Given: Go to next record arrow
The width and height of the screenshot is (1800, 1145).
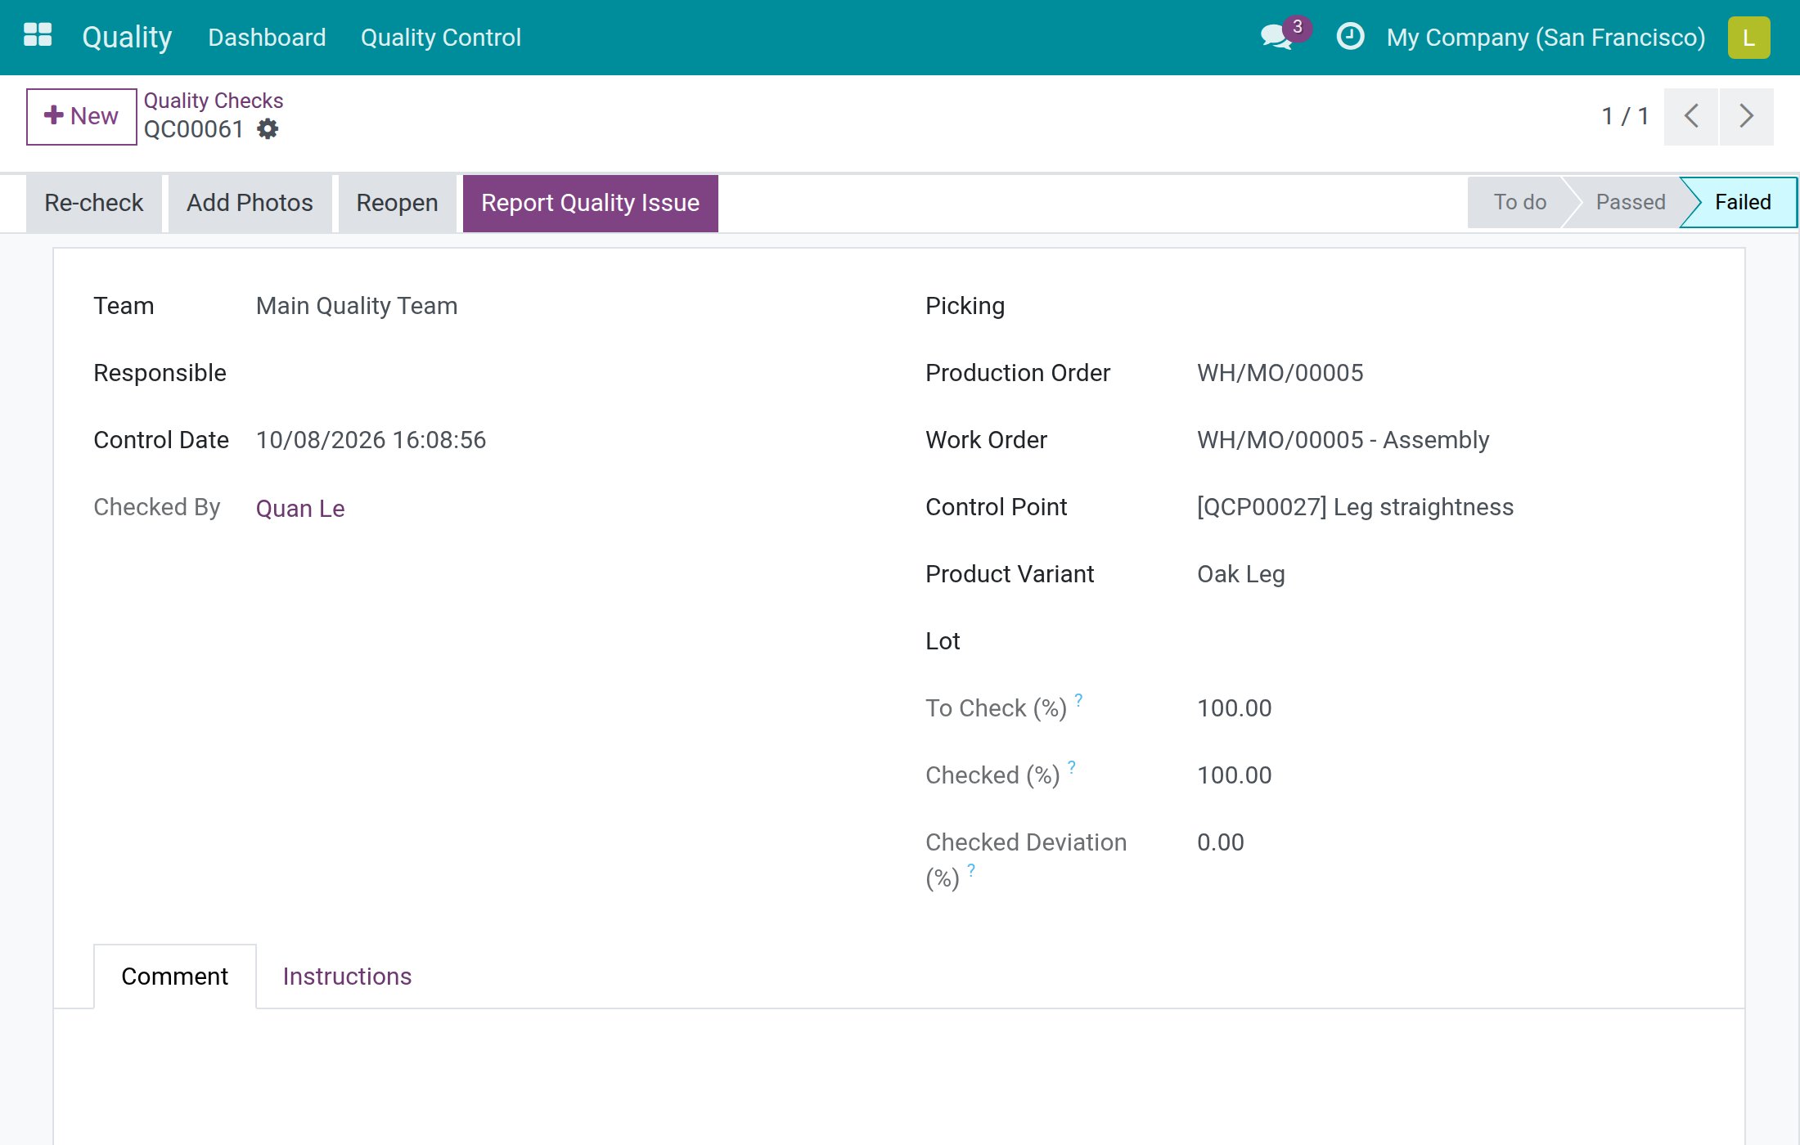Looking at the screenshot, I should pyautogui.click(x=1746, y=116).
